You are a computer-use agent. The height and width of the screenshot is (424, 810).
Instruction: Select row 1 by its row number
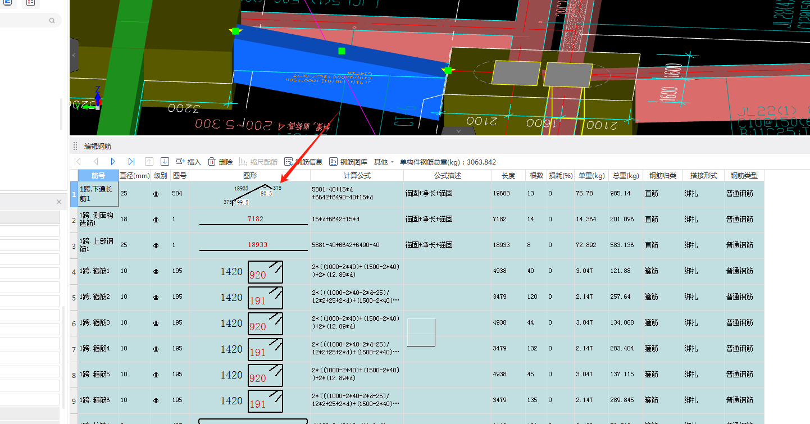74,194
